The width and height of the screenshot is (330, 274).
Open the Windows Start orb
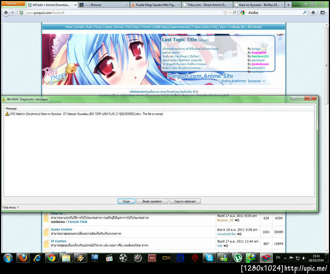pyautogui.click(x=8, y=258)
